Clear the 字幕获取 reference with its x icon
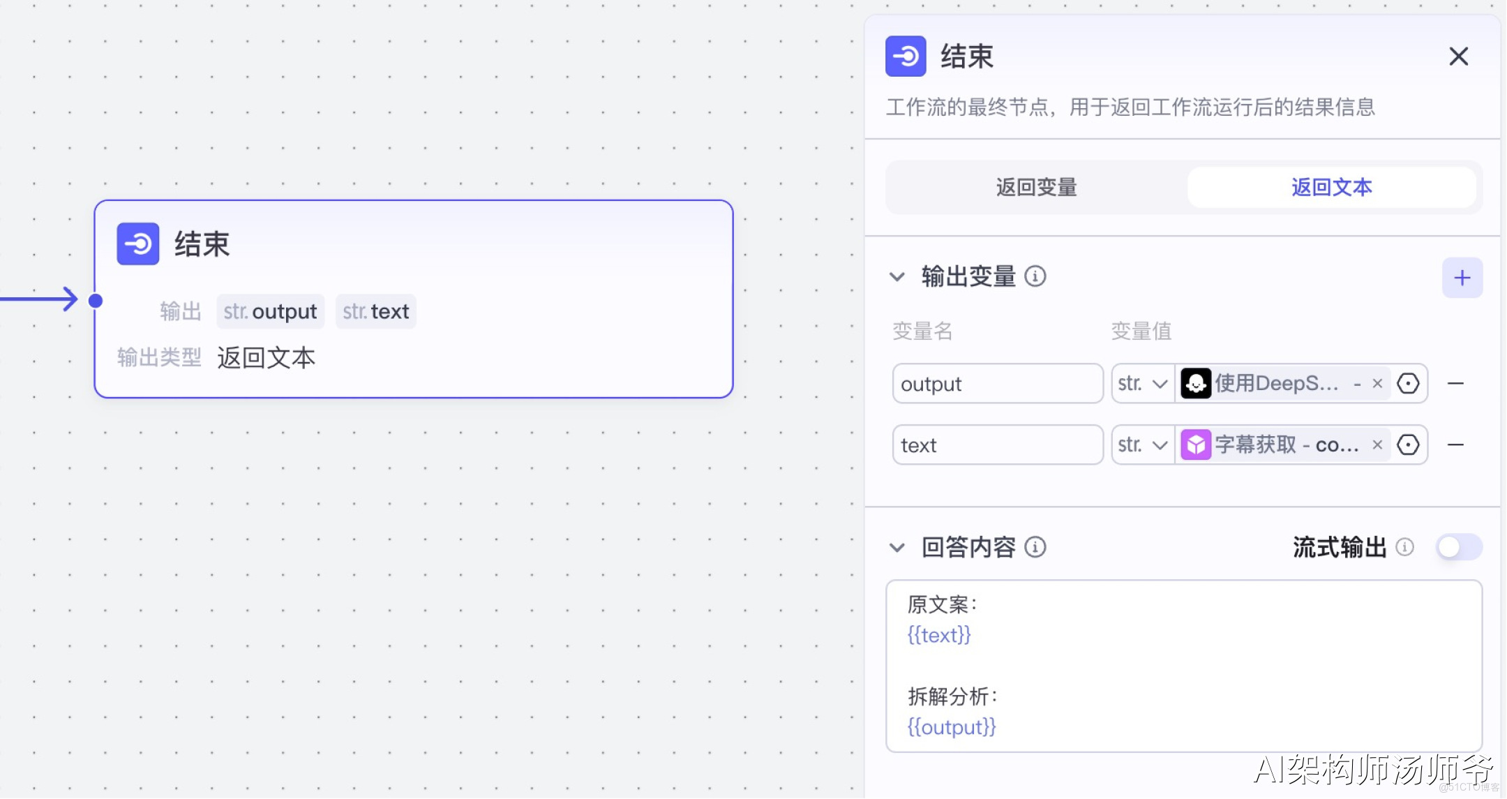The image size is (1507, 799). click(1377, 445)
